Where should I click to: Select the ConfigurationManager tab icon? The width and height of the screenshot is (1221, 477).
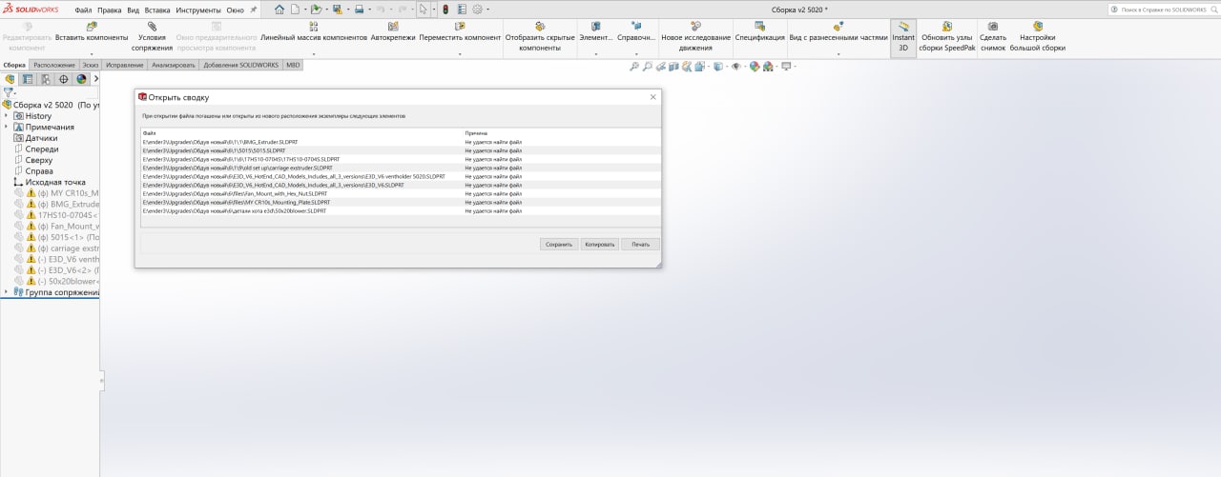(46, 80)
